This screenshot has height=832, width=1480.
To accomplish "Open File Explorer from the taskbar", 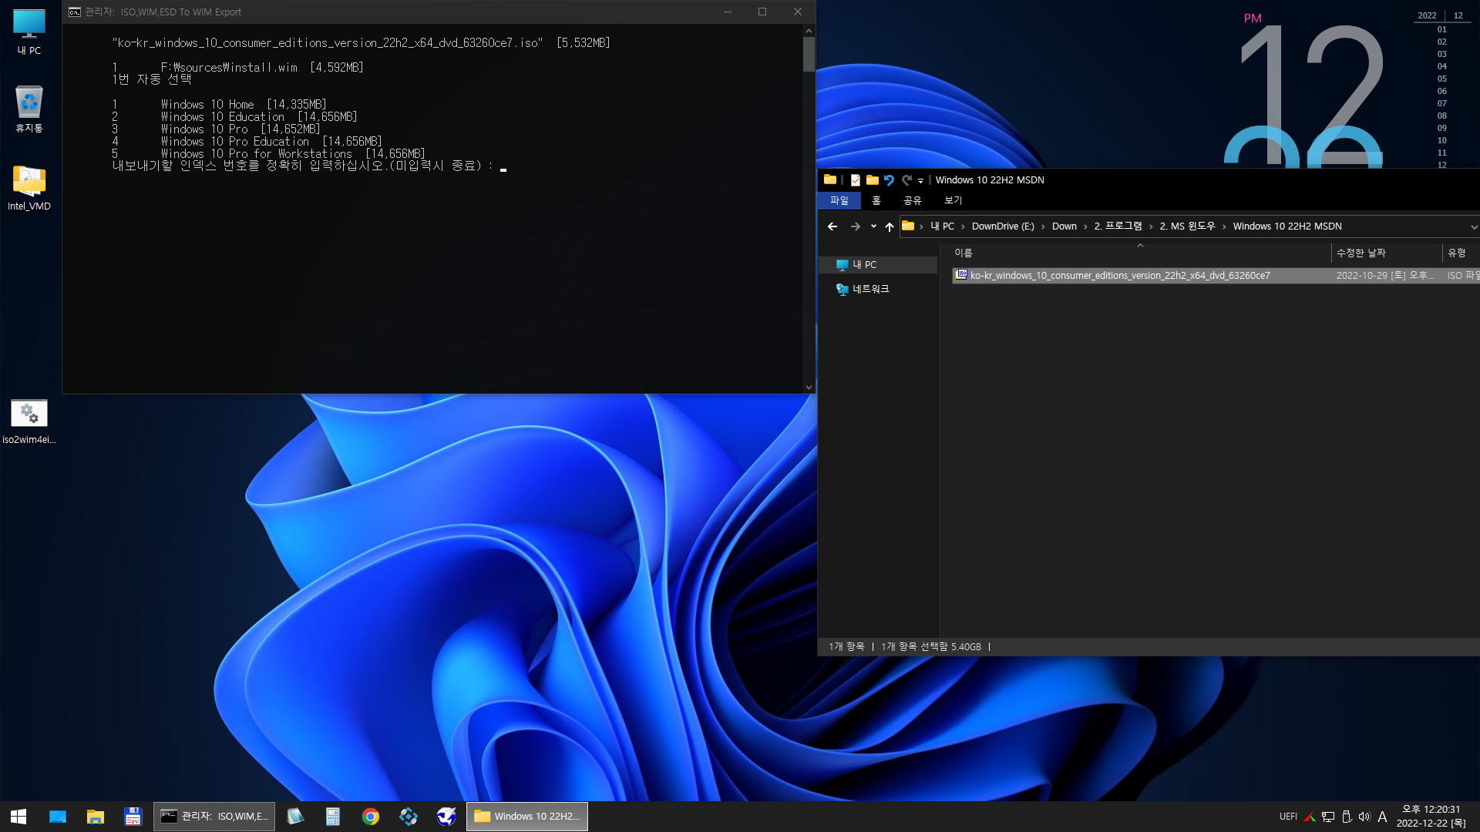I will click(96, 817).
